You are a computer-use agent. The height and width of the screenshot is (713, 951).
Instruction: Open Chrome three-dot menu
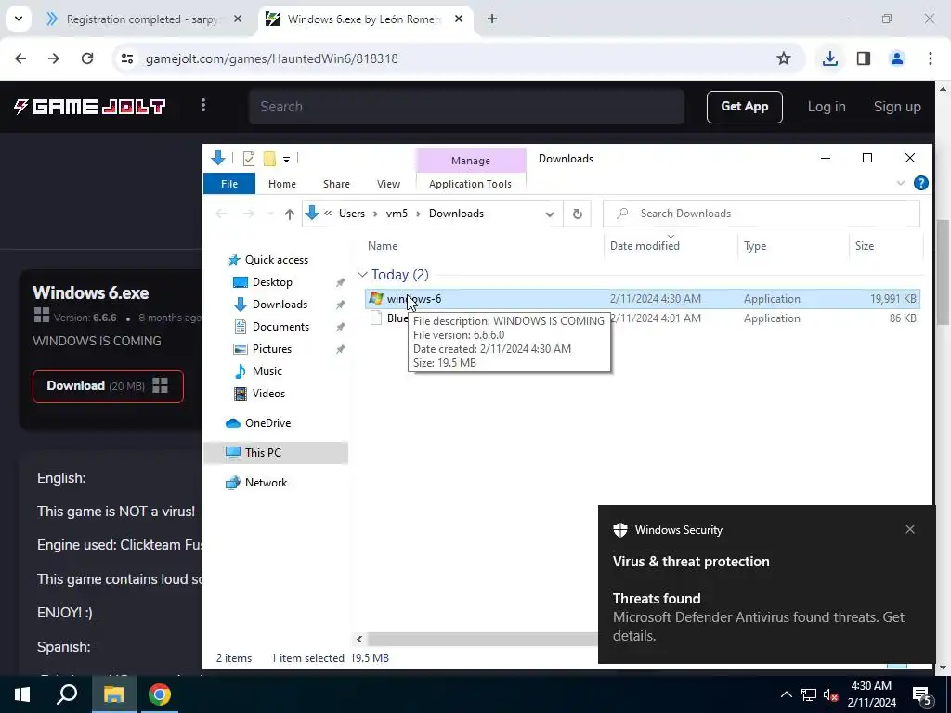pyautogui.click(x=931, y=58)
